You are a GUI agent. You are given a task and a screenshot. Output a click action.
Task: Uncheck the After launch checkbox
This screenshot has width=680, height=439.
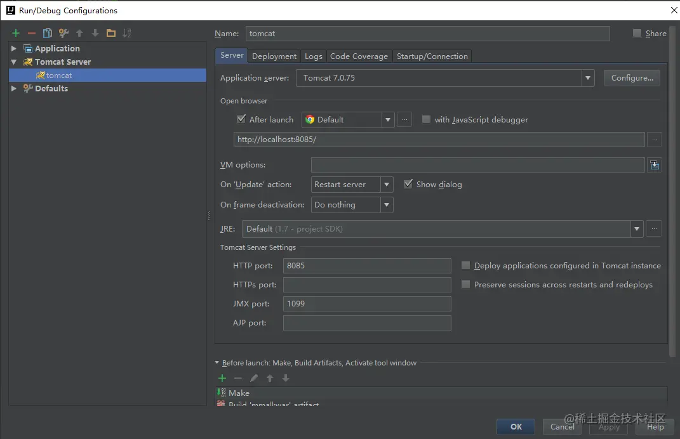pyautogui.click(x=241, y=119)
